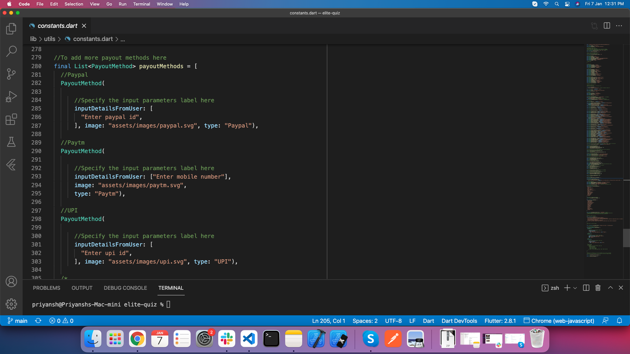
Task: Toggle split terminal in panel
Action: tap(586, 288)
